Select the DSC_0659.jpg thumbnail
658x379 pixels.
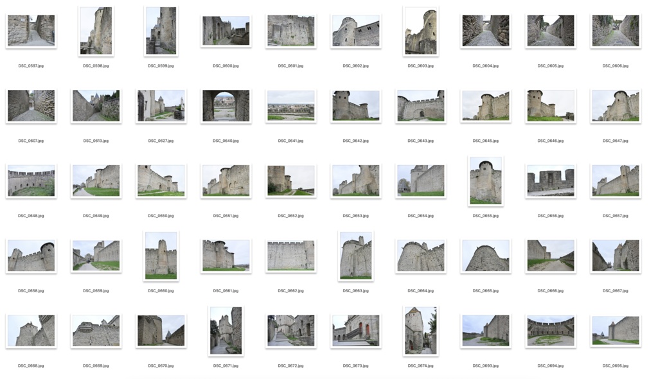pos(96,256)
